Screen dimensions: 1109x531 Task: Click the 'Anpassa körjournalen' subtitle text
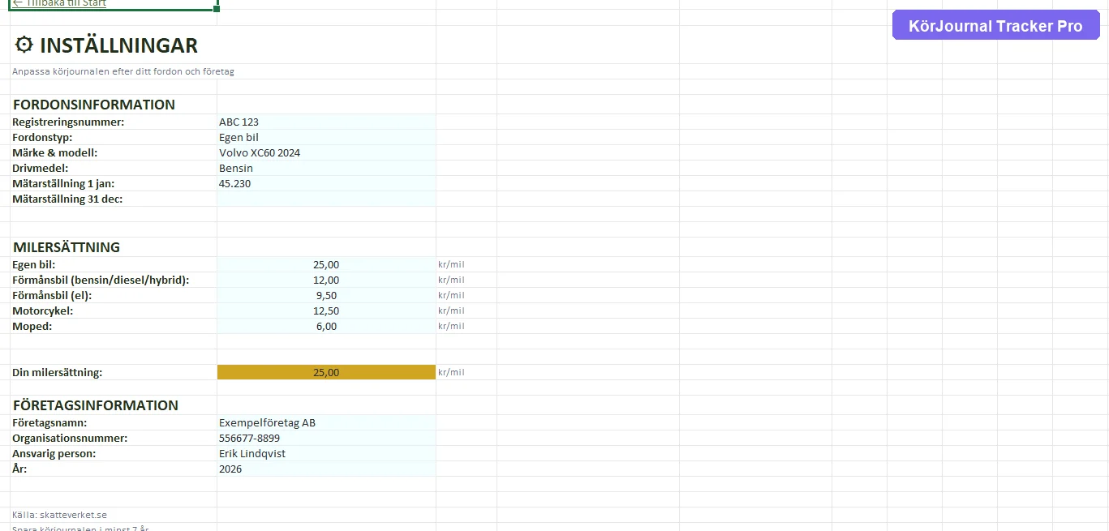point(123,72)
